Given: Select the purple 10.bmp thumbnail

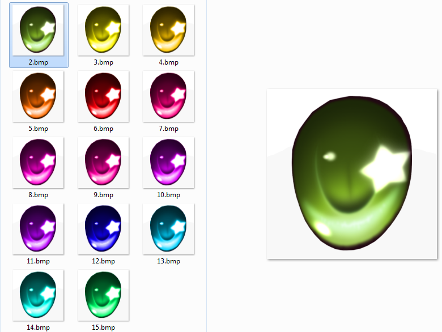Looking at the screenshot, I should pyautogui.click(x=168, y=163).
